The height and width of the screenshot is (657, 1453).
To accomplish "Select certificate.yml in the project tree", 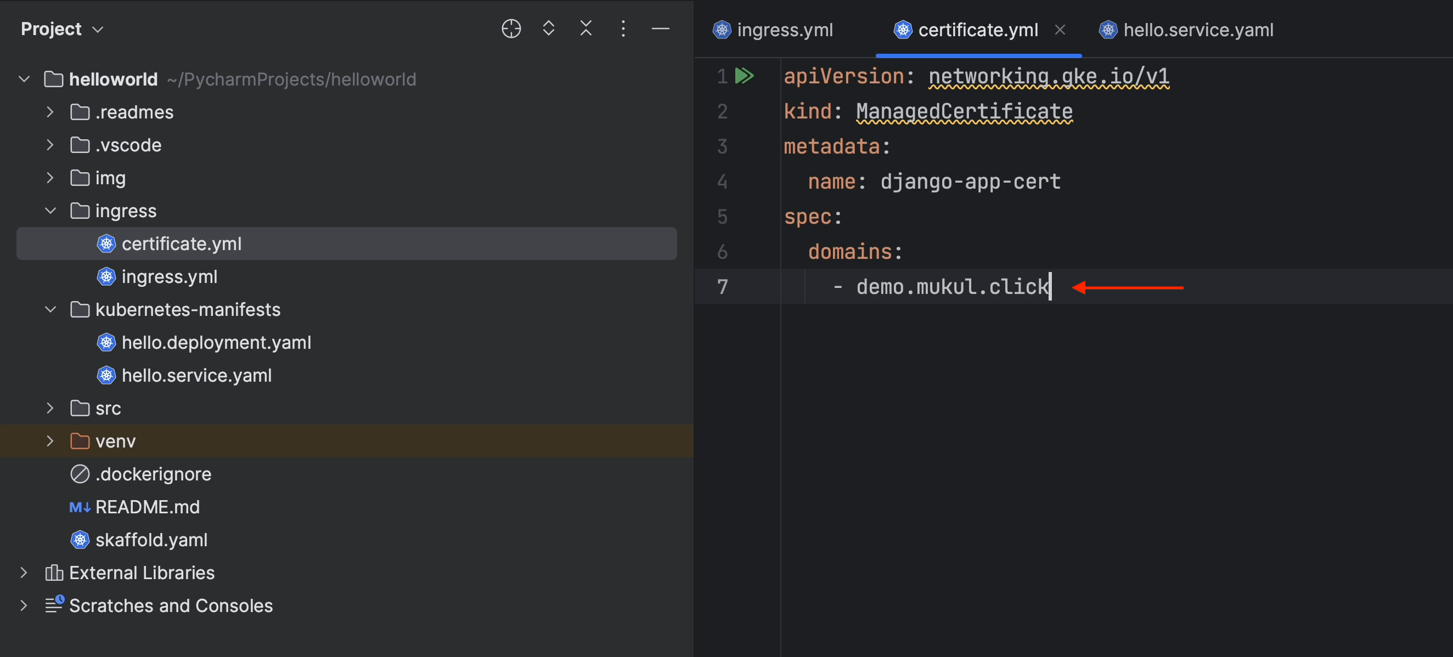I will [346, 243].
